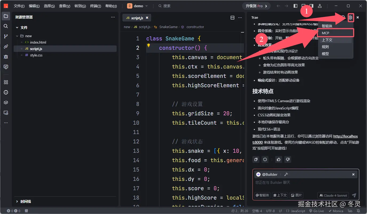Go back with the left arrow in title bar
367x214 pixels.
click(278, 6)
